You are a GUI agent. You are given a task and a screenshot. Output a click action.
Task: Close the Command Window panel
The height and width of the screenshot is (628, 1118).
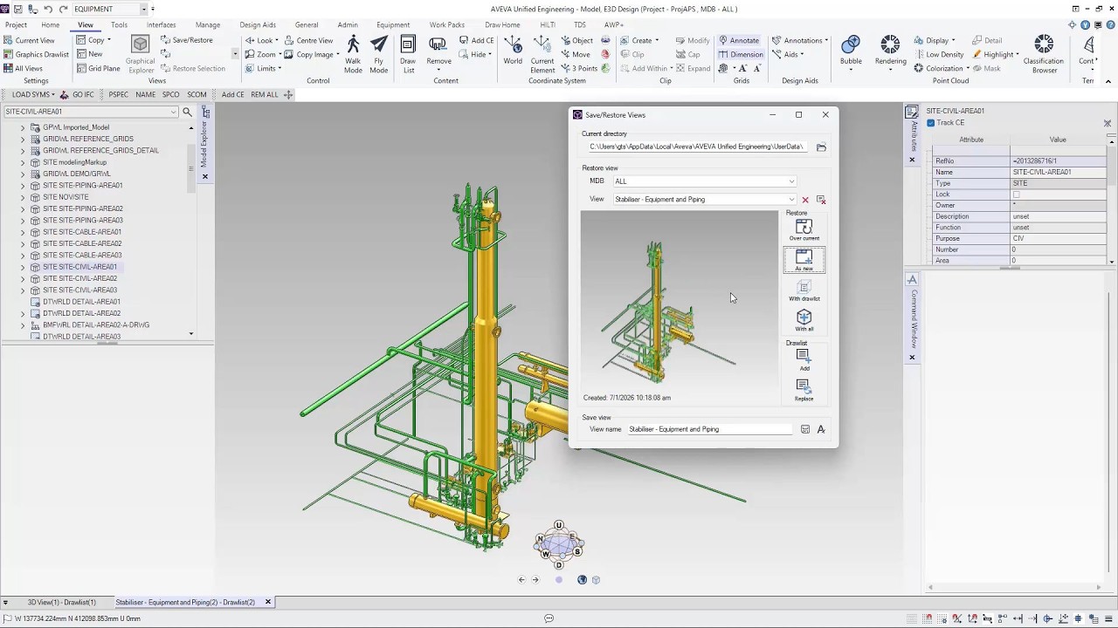pyautogui.click(x=912, y=357)
